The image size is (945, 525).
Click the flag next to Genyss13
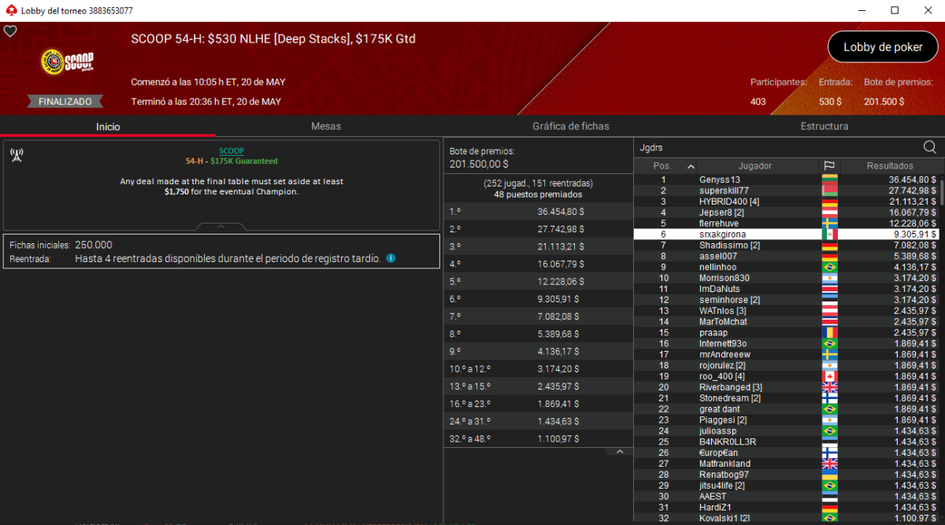click(829, 180)
